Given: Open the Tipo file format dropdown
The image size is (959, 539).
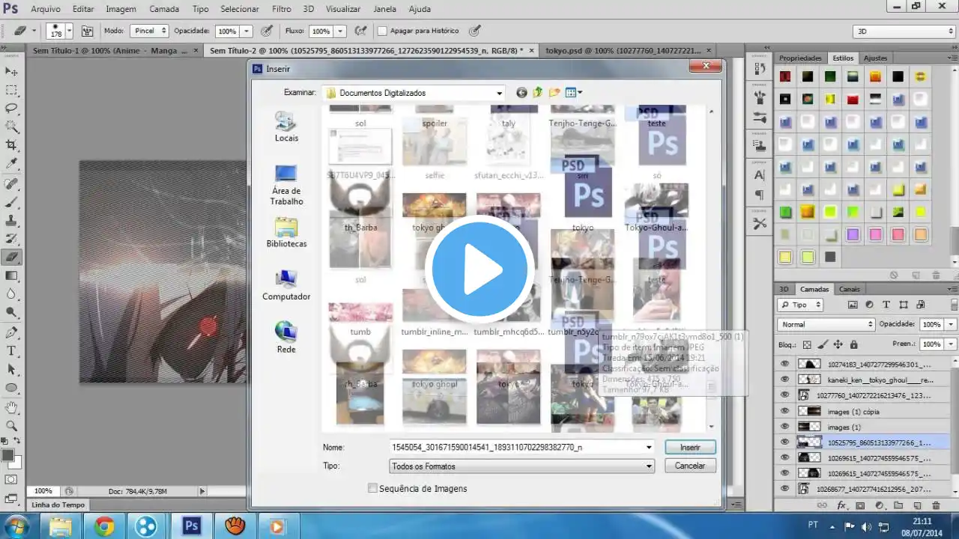Looking at the screenshot, I should point(649,466).
